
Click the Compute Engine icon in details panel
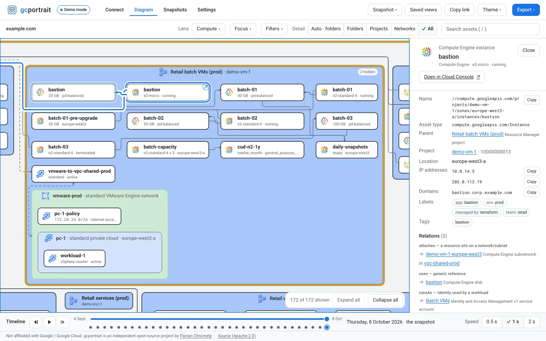[x=427, y=52]
